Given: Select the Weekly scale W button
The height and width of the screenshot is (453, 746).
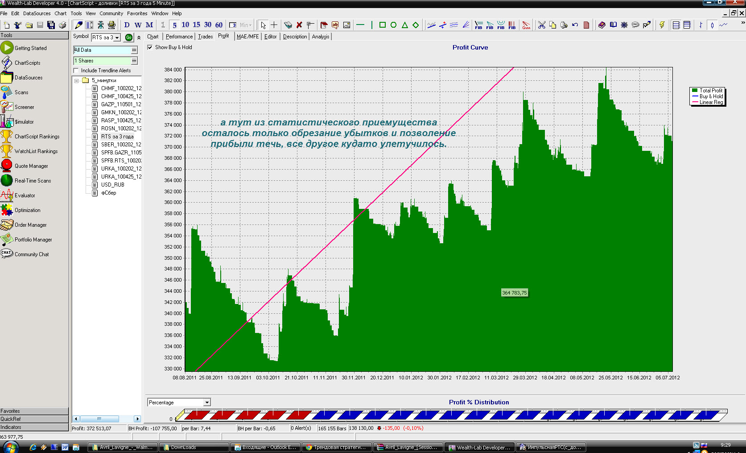Looking at the screenshot, I should [x=138, y=25].
